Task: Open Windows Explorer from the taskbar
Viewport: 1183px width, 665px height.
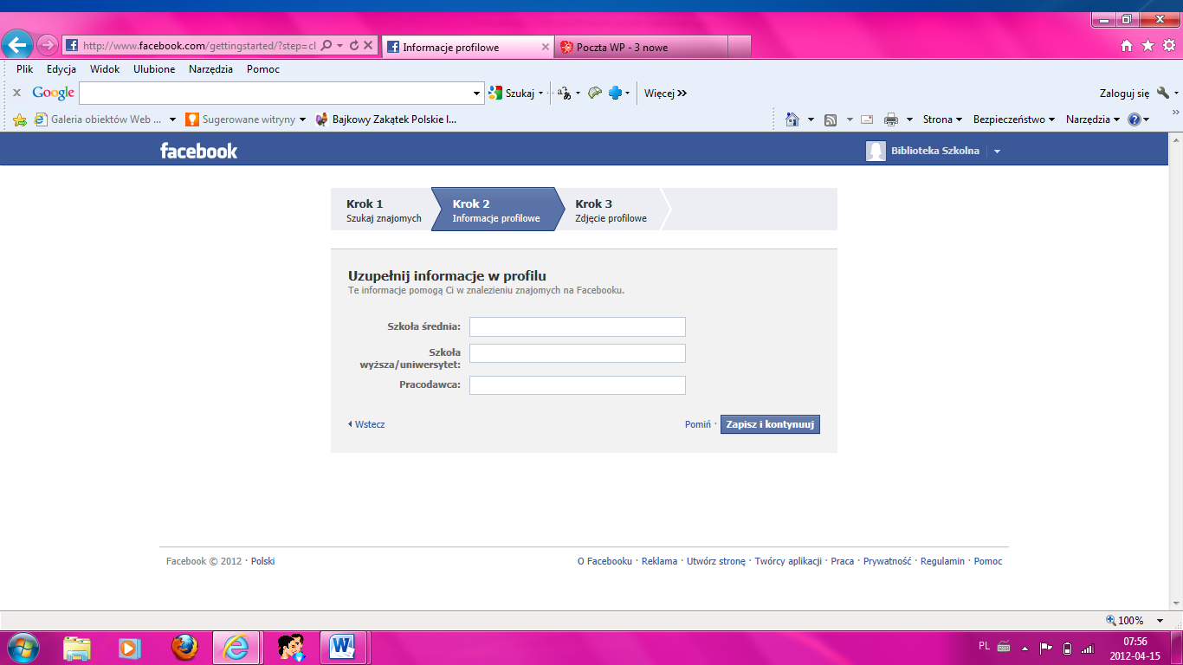Action: [x=77, y=647]
